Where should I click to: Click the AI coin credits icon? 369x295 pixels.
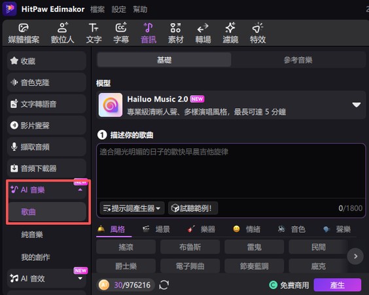(x=104, y=285)
